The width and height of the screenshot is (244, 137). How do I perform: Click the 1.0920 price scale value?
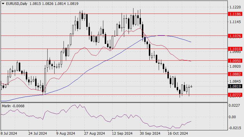(235, 66)
